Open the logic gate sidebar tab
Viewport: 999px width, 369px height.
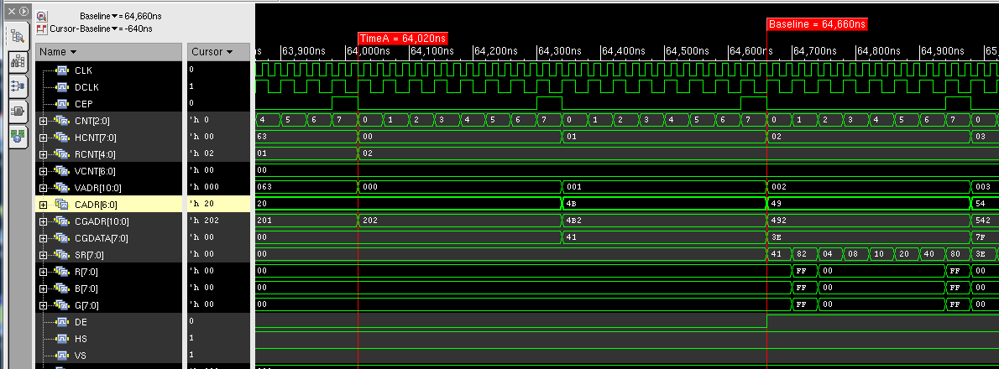[x=18, y=112]
